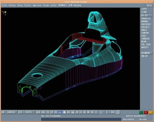Open the RENAULT menu

(x=63, y=5)
